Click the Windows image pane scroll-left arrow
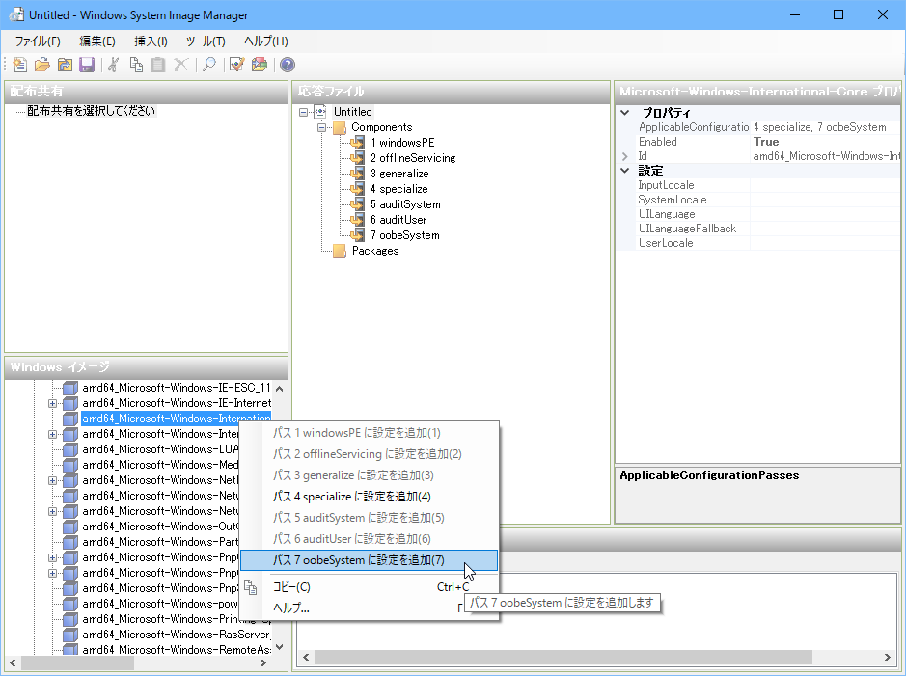 point(13,663)
